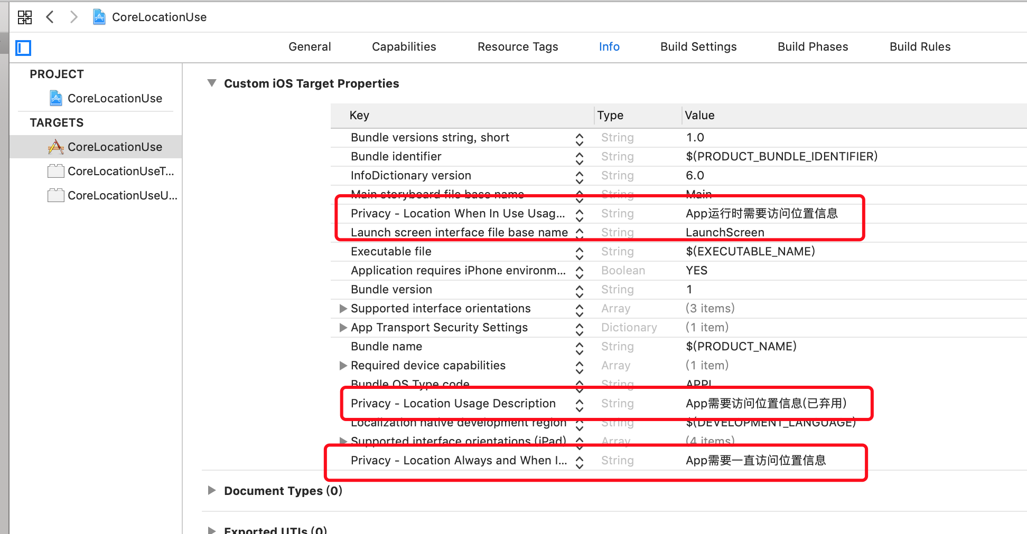Switch to the General tab
This screenshot has width=1027, height=534.
310,46
